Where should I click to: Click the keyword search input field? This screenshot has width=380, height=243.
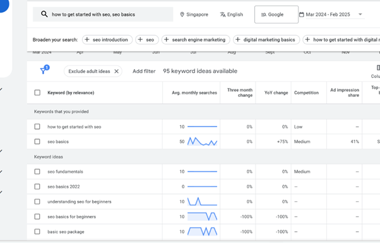[103, 14]
